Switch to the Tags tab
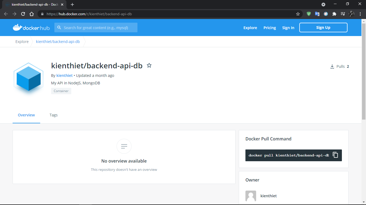This screenshot has height=205, width=366. 54,115
